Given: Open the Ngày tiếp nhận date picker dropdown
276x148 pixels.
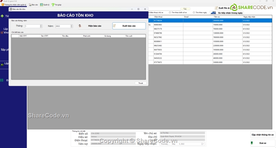Looking at the screenshot, I should tap(203, 144).
